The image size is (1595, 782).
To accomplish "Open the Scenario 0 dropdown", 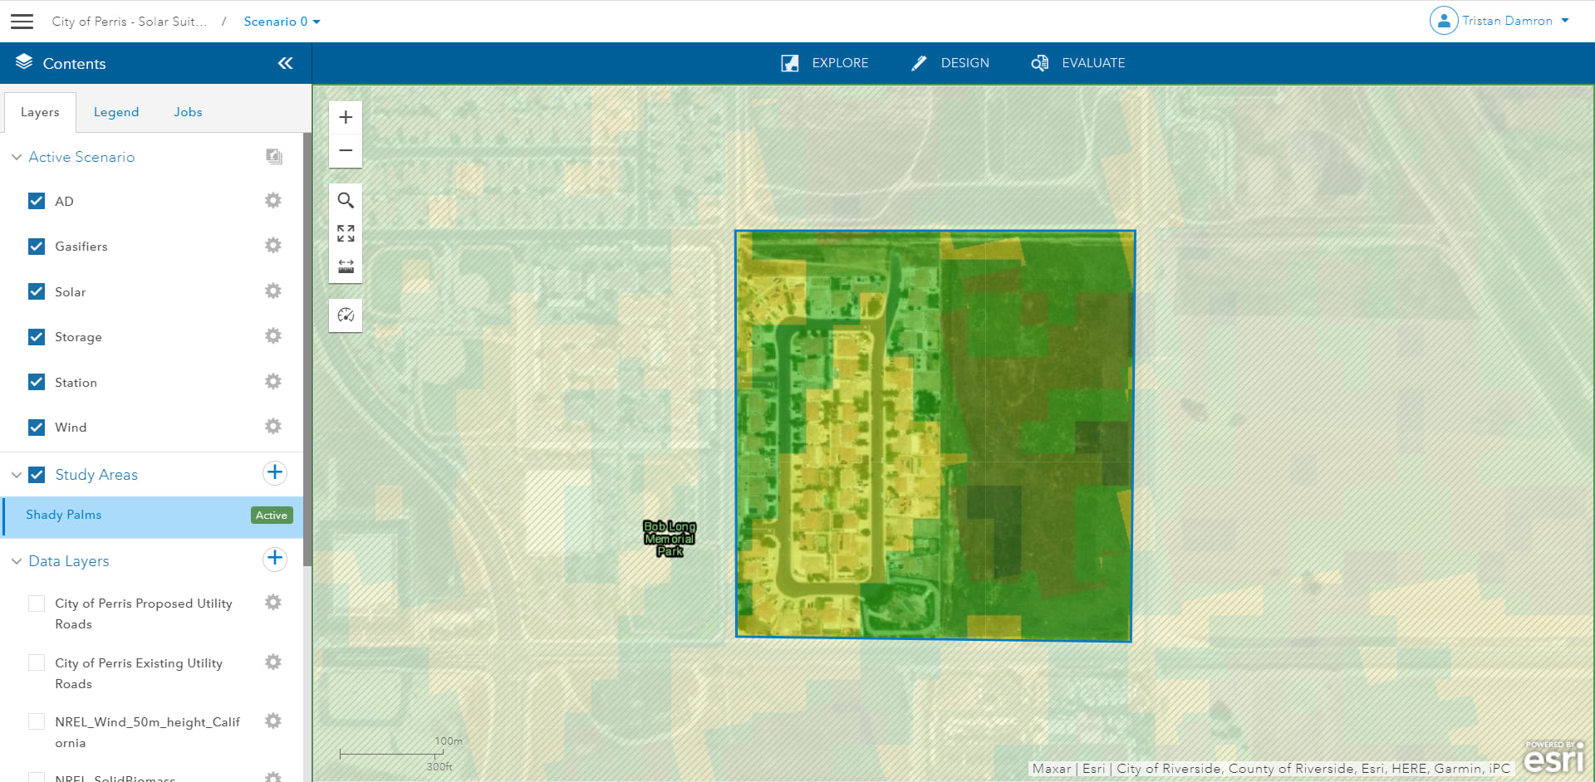I will [282, 22].
